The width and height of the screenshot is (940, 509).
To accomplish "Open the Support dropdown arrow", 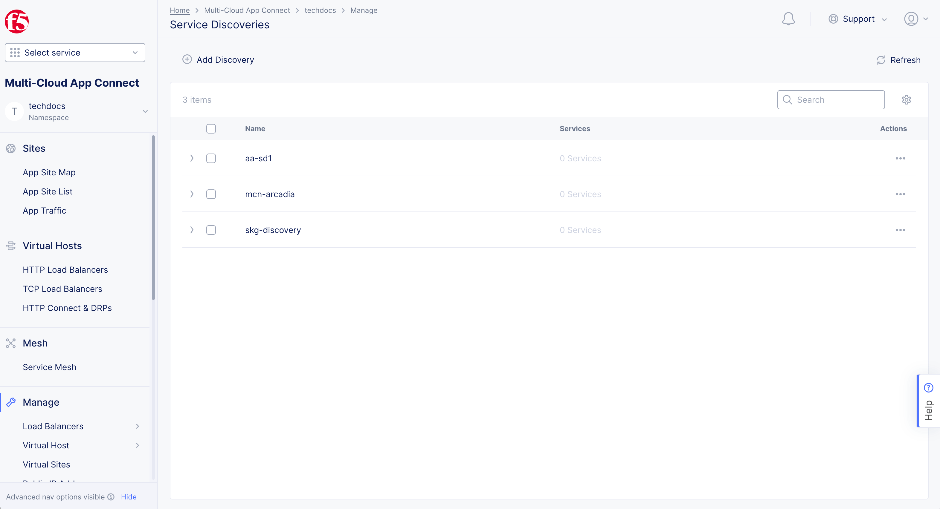I will point(884,19).
